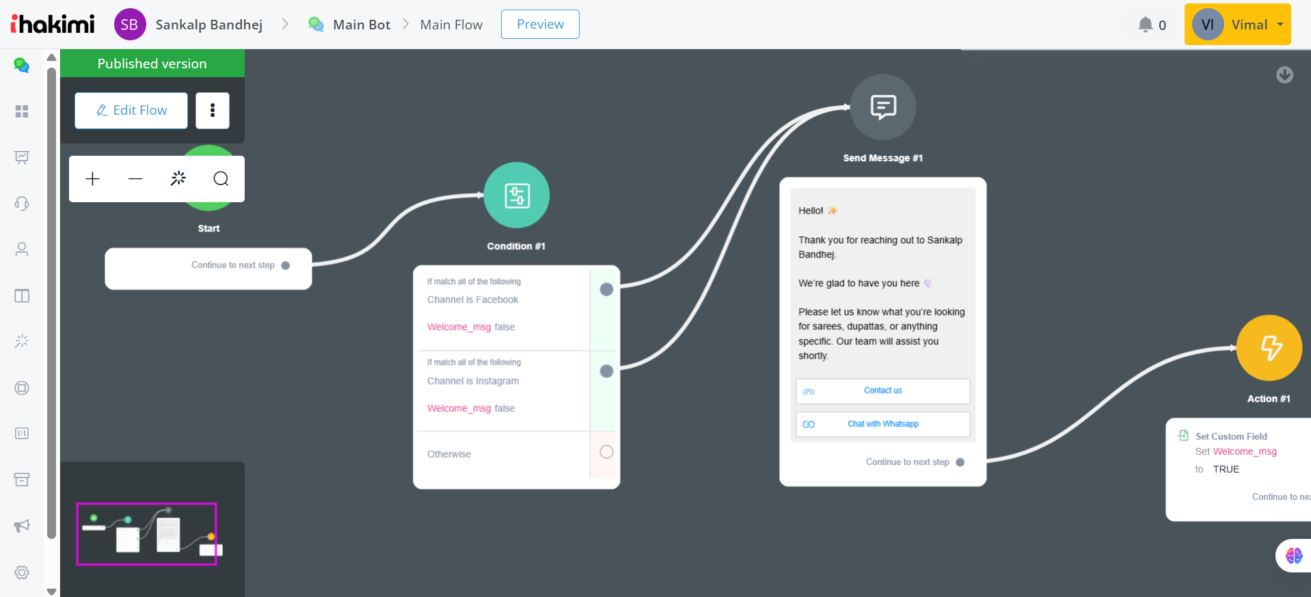This screenshot has width=1311, height=597.
Task: Click the Otherwise output connector
Action: 606,452
